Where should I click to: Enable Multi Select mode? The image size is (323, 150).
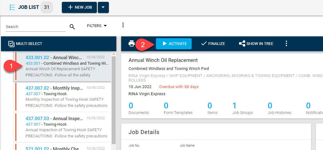(25, 44)
